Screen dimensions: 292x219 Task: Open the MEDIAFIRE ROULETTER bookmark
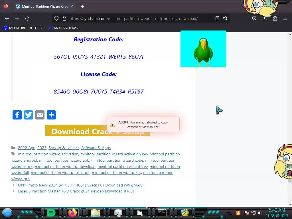[24, 28]
